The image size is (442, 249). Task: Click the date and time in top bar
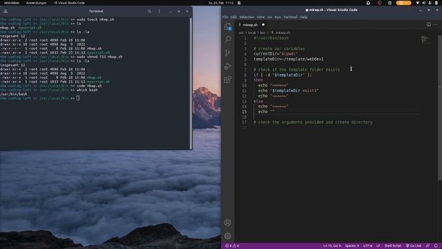click(x=221, y=3)
